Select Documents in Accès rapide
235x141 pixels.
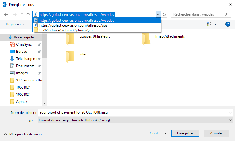point(25,66)
